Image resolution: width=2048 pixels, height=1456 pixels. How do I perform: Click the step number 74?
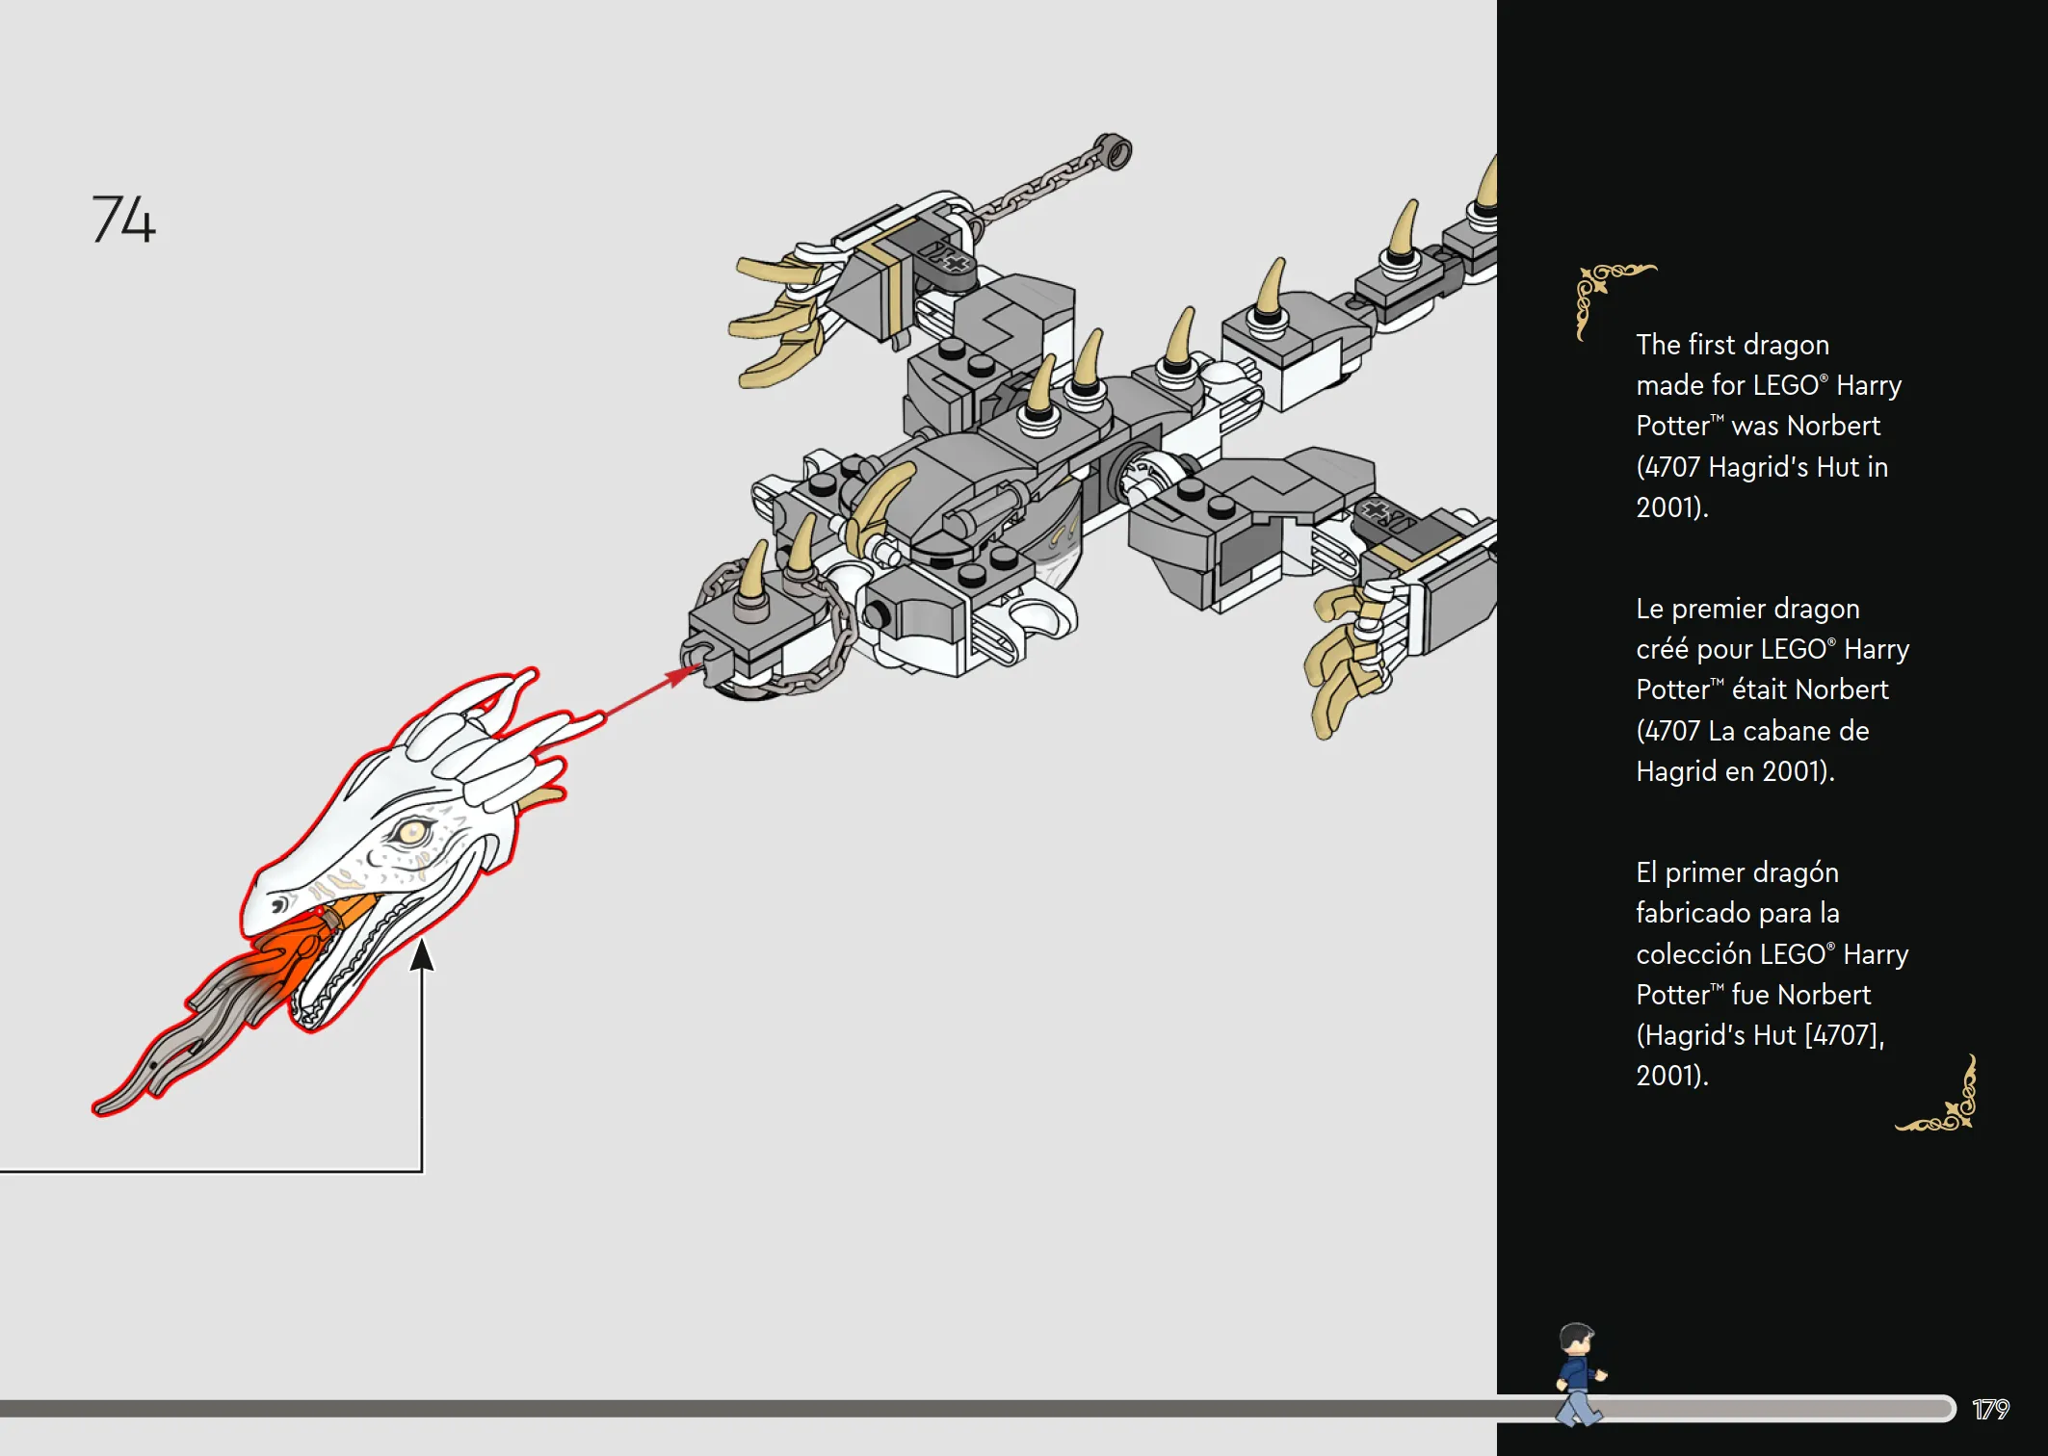tap(123, 219)
